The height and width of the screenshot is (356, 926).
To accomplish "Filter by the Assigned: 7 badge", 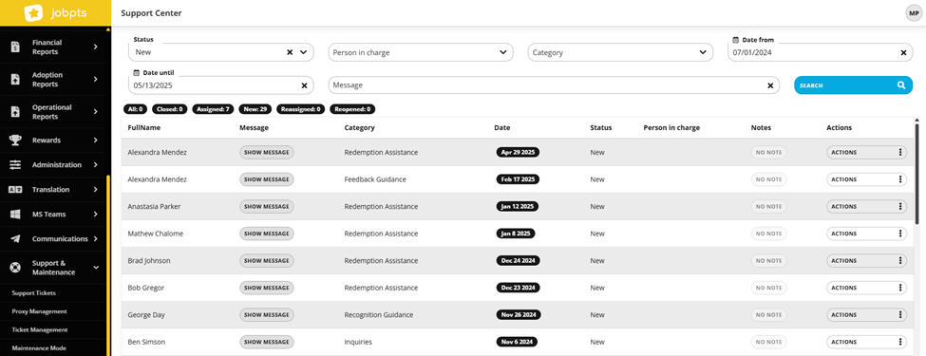I will pos(213,109).
